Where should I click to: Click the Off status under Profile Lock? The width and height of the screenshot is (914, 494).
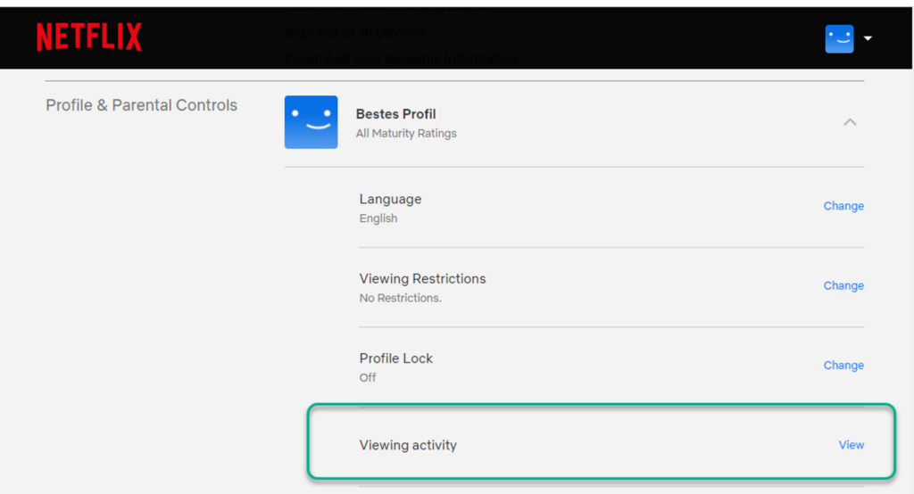point(367,377)
